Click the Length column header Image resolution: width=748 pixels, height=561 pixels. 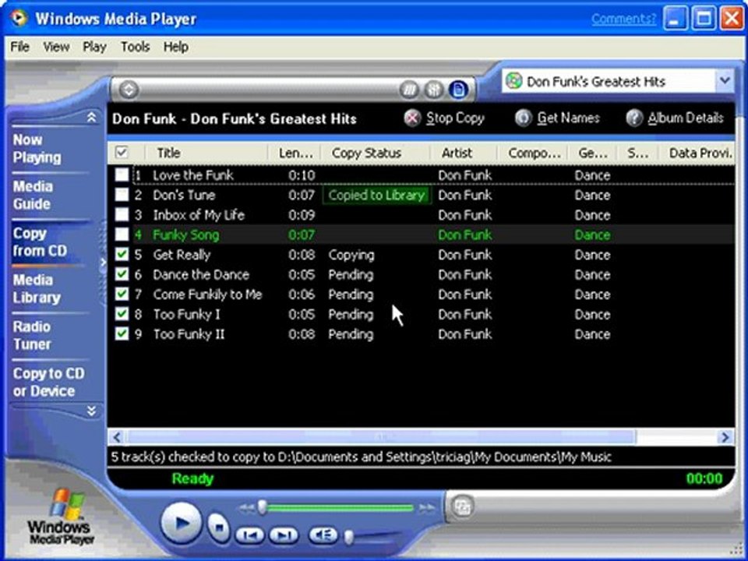[x=294, y=153]
